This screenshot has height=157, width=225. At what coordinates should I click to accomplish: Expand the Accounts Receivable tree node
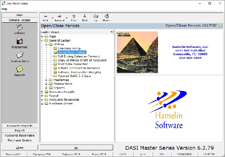coord(42,100)
